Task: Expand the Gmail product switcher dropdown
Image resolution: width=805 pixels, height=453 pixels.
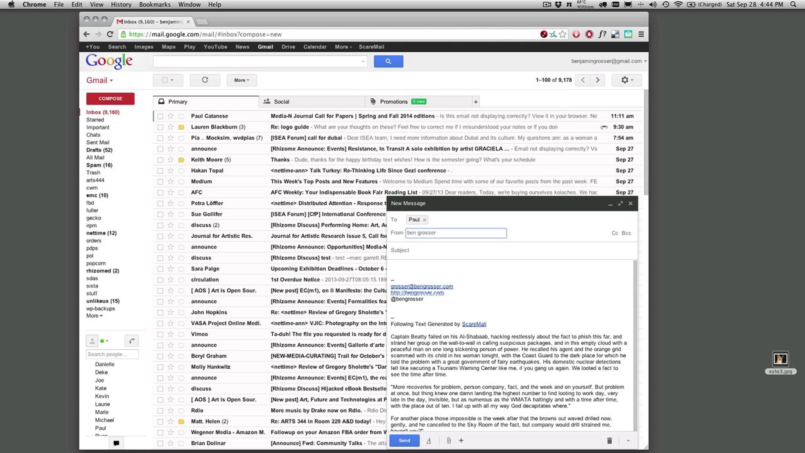Action: pyautogui.click(x=100, y=81)
